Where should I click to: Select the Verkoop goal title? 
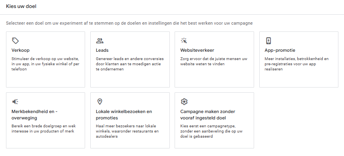tap(20, 50)
